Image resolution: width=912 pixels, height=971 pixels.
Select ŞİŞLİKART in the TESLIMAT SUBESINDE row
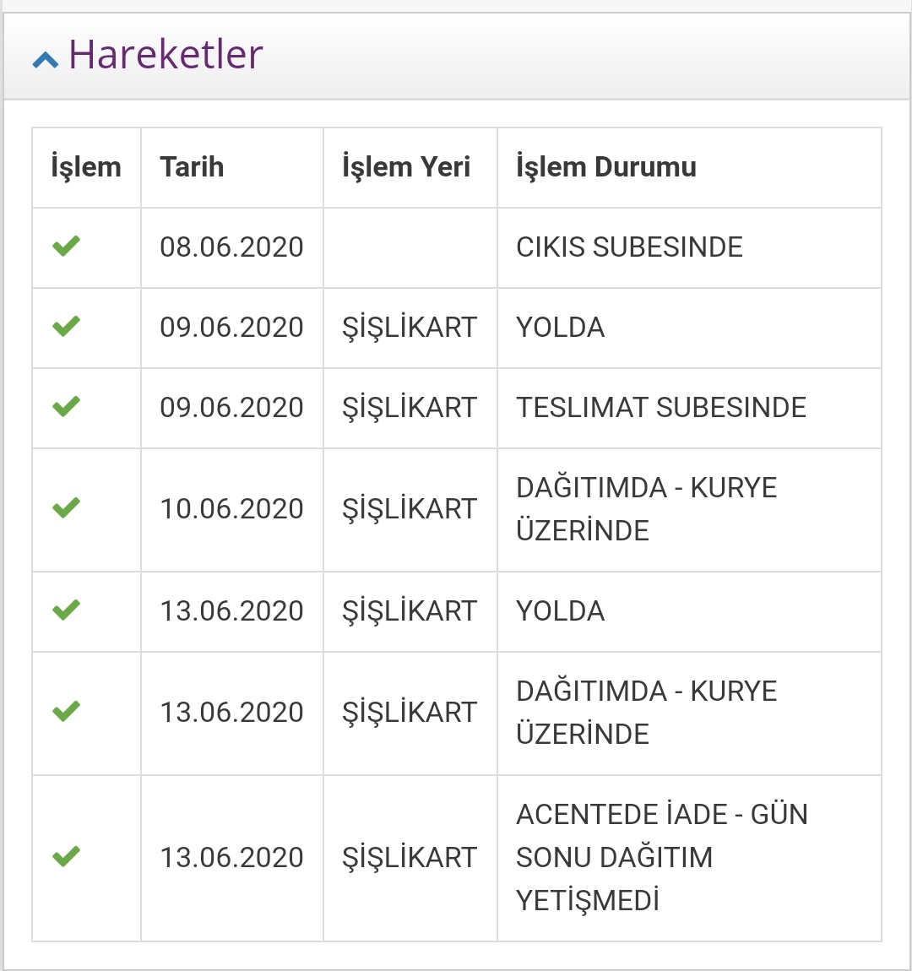(x=410, y=408)
